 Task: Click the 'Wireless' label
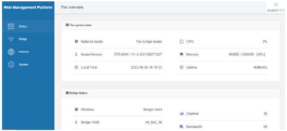point(87,109)
